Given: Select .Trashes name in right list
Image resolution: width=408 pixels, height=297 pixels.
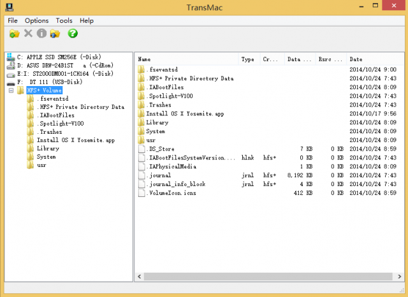Looking at the screenshot, I should click(x=159, y=105).
